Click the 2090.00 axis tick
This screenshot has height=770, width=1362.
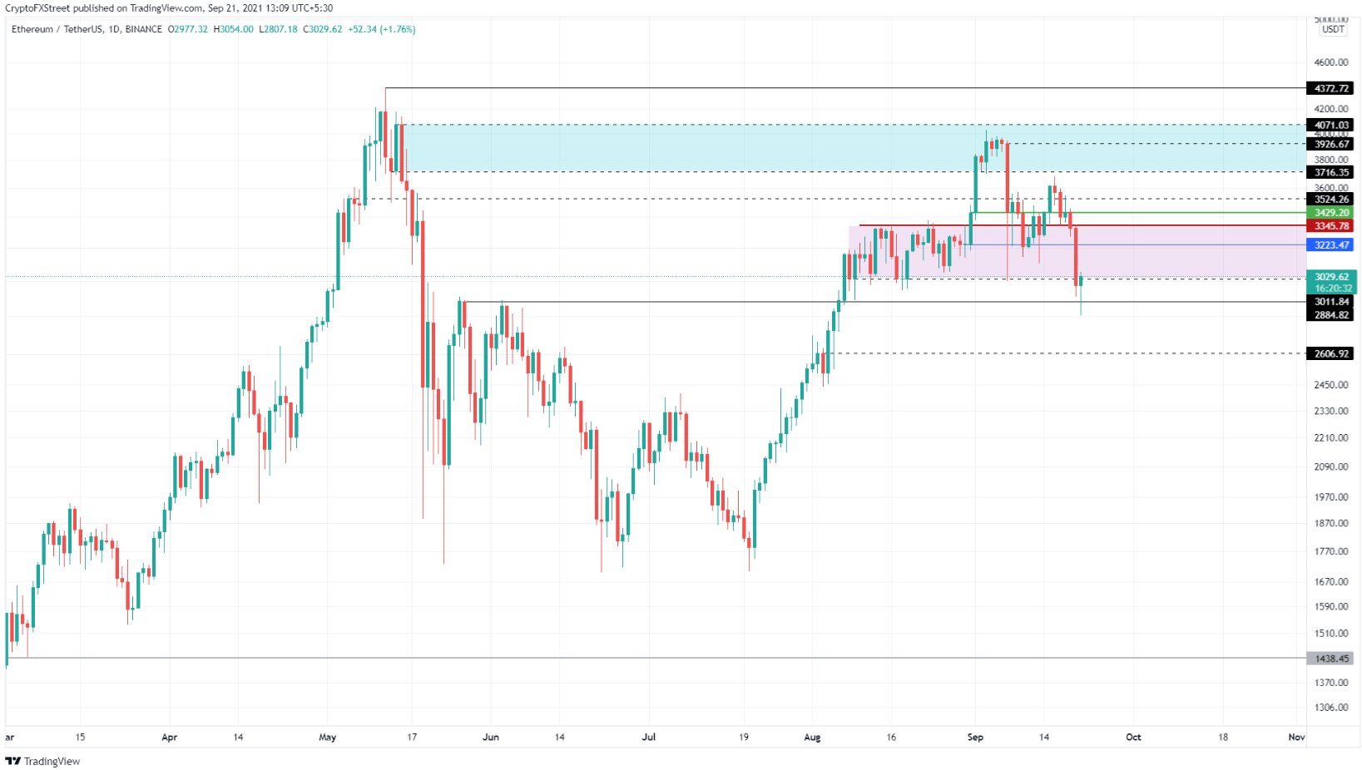pyautogui.click(x=1331, y=467)
